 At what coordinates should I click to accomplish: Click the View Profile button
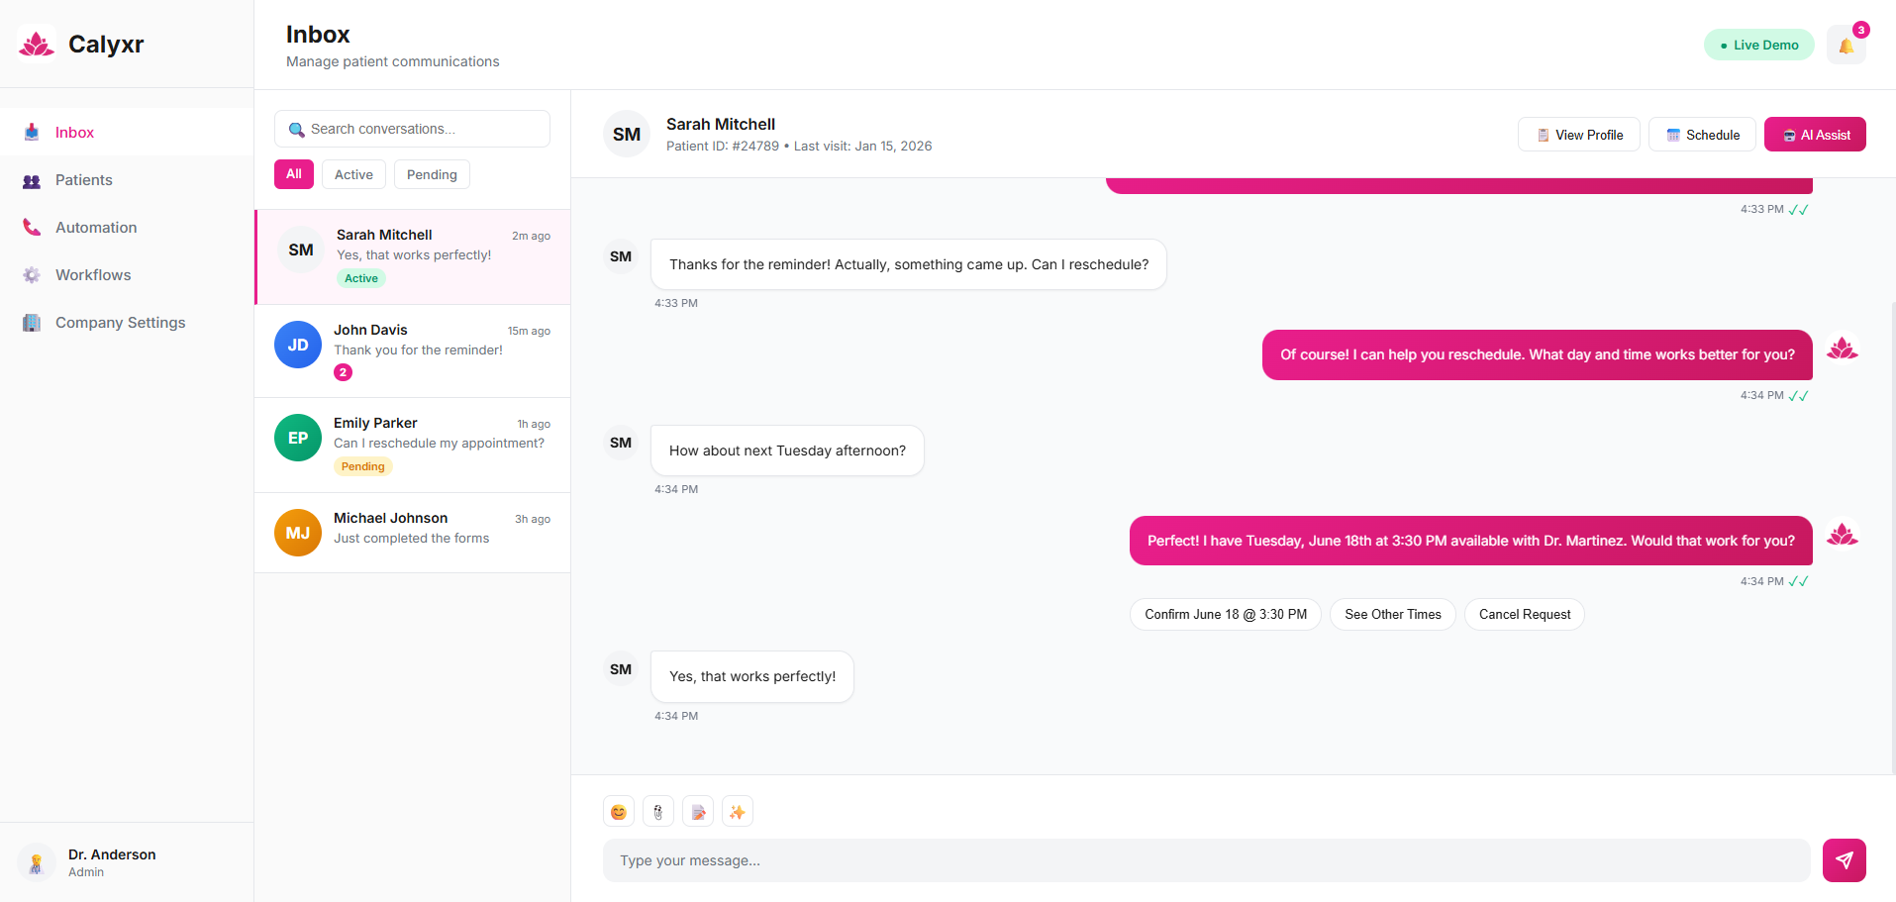[1578, 135]
